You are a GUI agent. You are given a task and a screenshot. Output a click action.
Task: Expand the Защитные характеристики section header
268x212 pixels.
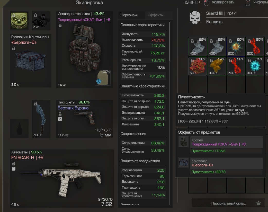click(143, 86)
